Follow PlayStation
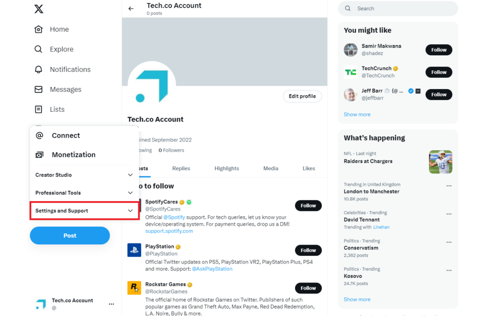This screenshot has height=316, width=497. pos(308,250)
